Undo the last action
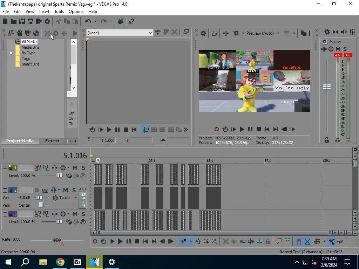This screenshot has width=359, height=269. pyautogui.click(x=88, y=21)
